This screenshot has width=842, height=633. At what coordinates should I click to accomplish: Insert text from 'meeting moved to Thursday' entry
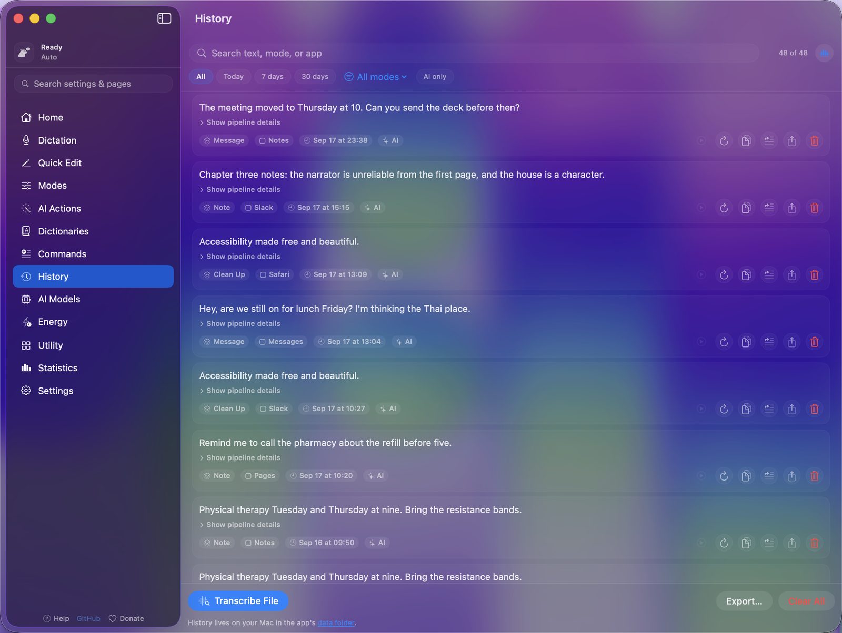(769, 141)
